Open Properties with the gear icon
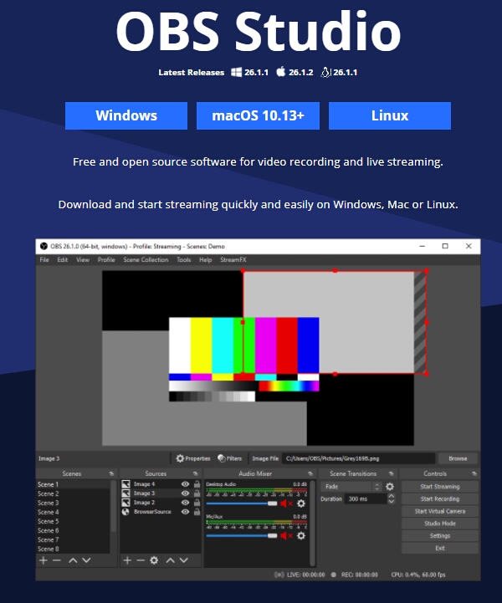 [193, 458]
